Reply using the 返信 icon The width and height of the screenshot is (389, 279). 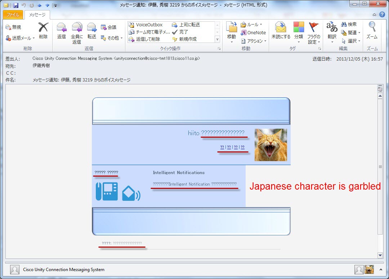(x=61, y=30)
